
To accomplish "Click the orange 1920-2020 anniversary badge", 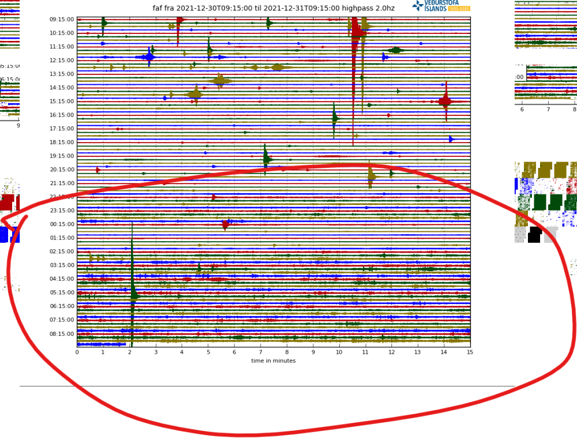I will [x=459, y=9].
